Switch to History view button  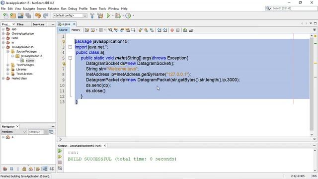tap(76, 30)
